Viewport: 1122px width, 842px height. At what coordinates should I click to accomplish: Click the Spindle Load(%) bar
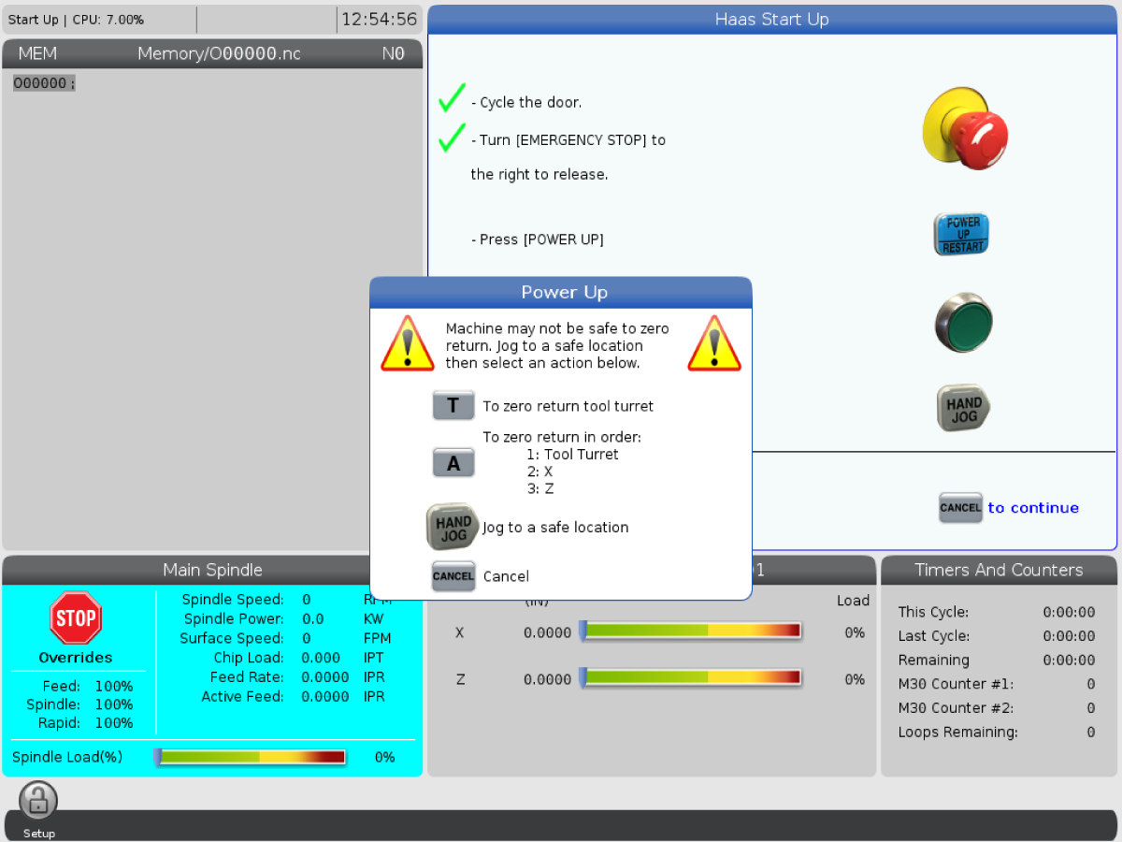tap(250, 757)
